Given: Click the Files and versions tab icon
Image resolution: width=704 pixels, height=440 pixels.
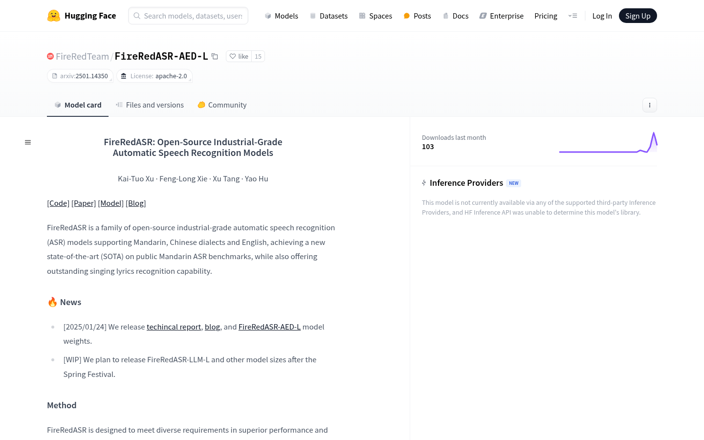Looking at the screenshot, I should [x=119, y=105].
